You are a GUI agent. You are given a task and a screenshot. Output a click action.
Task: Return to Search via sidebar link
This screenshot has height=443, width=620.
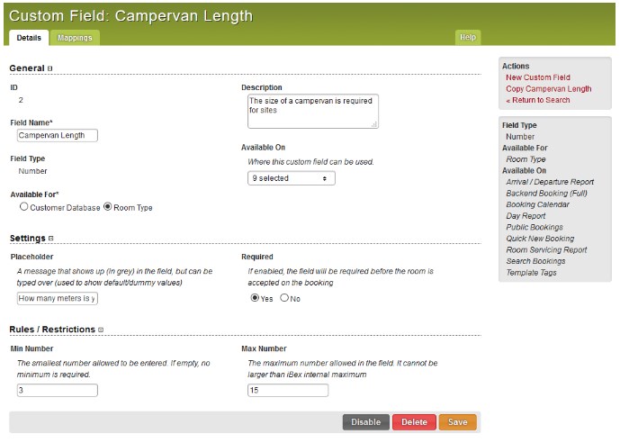coord(538,100)
